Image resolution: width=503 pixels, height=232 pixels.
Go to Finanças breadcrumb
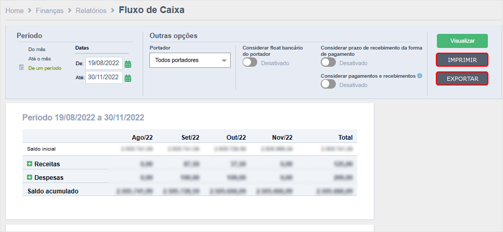[49, 10]
